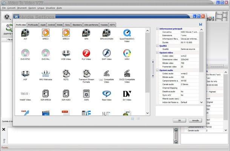Click the Framerate video value 25
The height and width of the screenshot is (151, 230).
coord(189,67)
